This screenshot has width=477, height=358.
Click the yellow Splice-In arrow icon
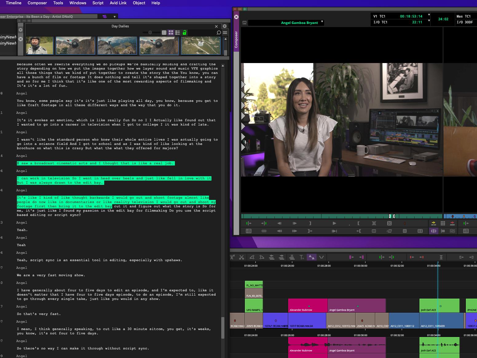[434, 223]
